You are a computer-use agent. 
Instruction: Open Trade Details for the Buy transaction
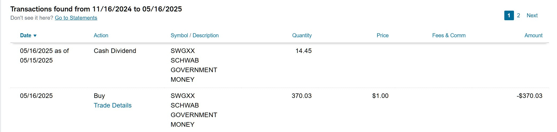[113, 105]
